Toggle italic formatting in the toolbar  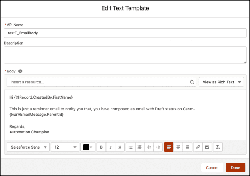(x=111, y=147)
